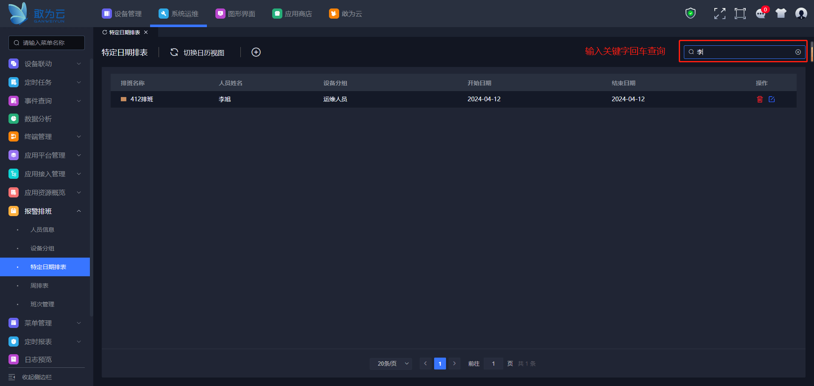814x386 pixels.
Task: Delete the 412排班 row with trash icon
Action: coord(760,99)
